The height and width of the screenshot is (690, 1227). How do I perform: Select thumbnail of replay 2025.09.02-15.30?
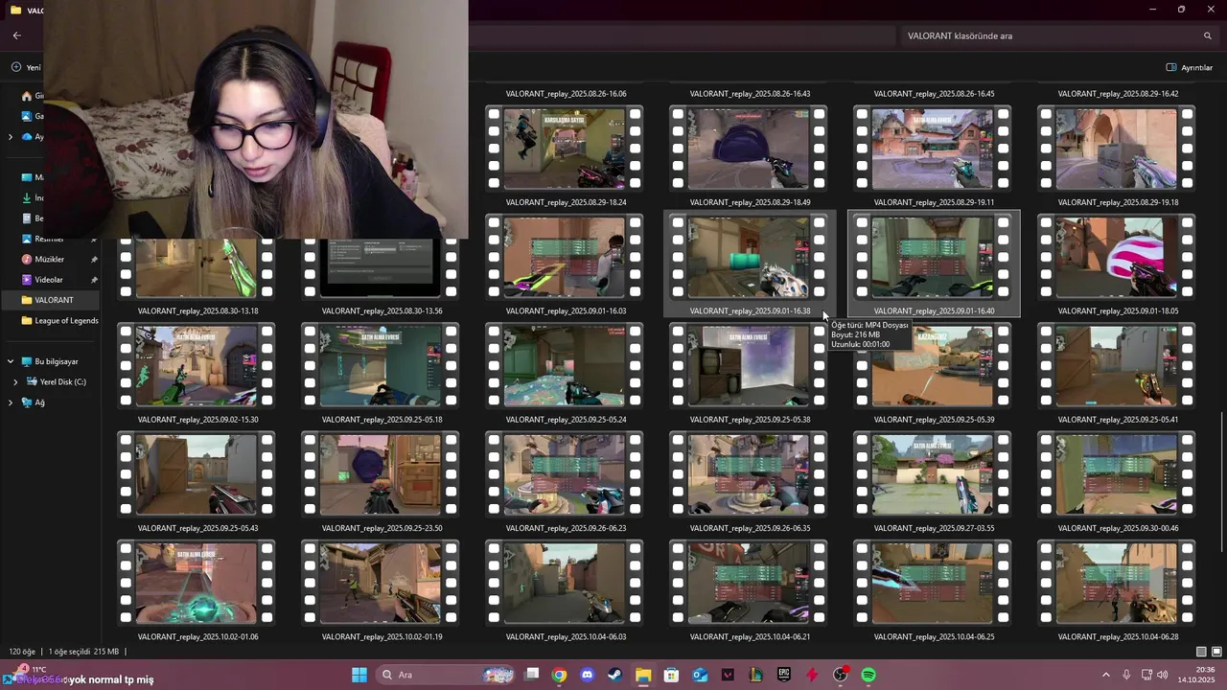197,365
